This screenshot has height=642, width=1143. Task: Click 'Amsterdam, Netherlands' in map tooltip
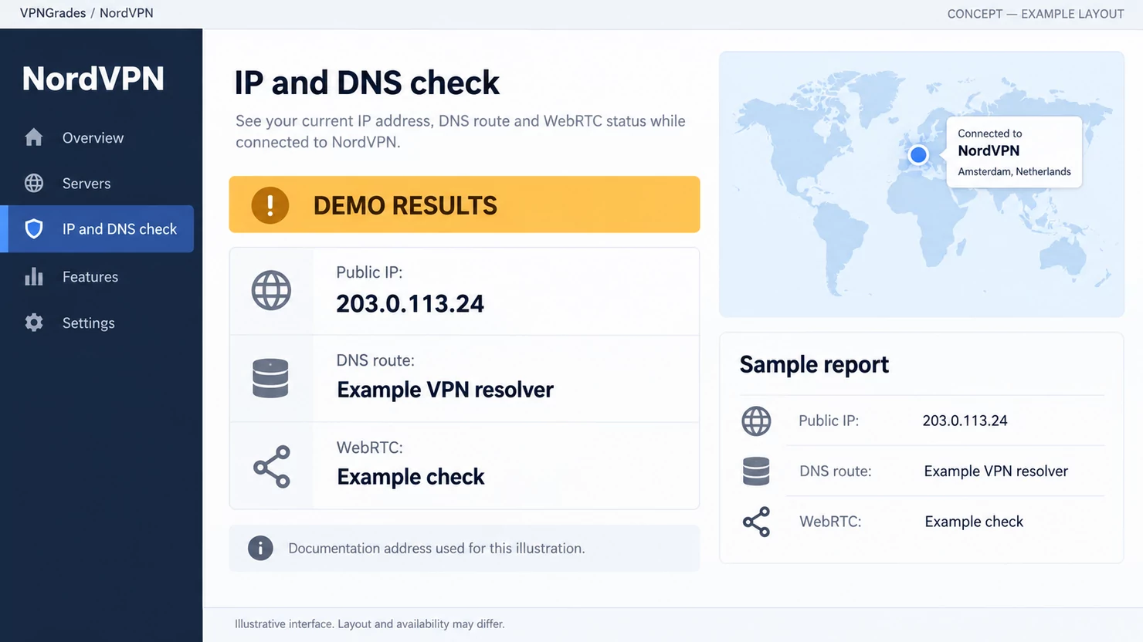[1014, 171]
